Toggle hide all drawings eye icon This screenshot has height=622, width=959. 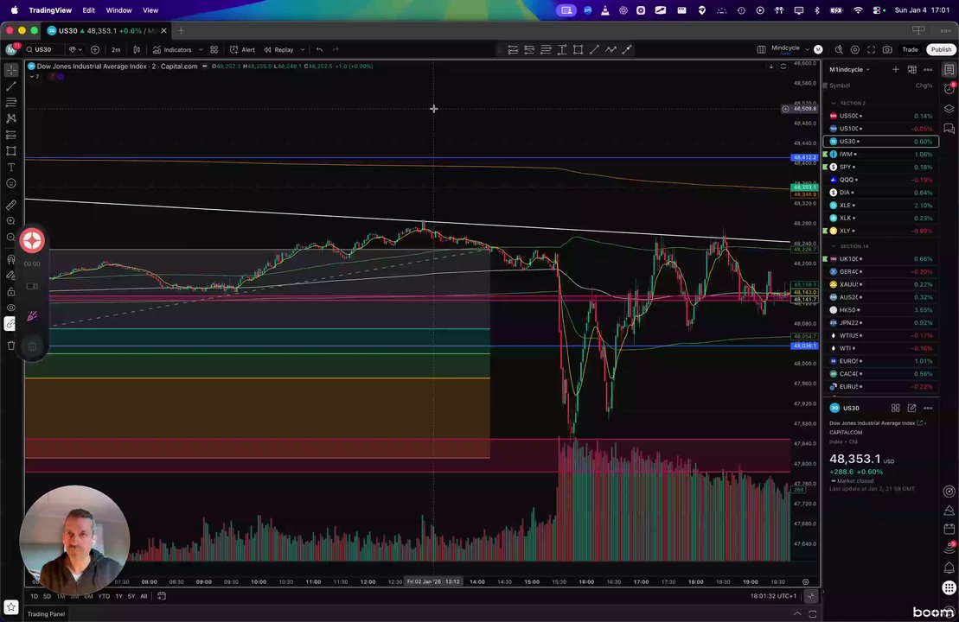[x=11, y=308]
